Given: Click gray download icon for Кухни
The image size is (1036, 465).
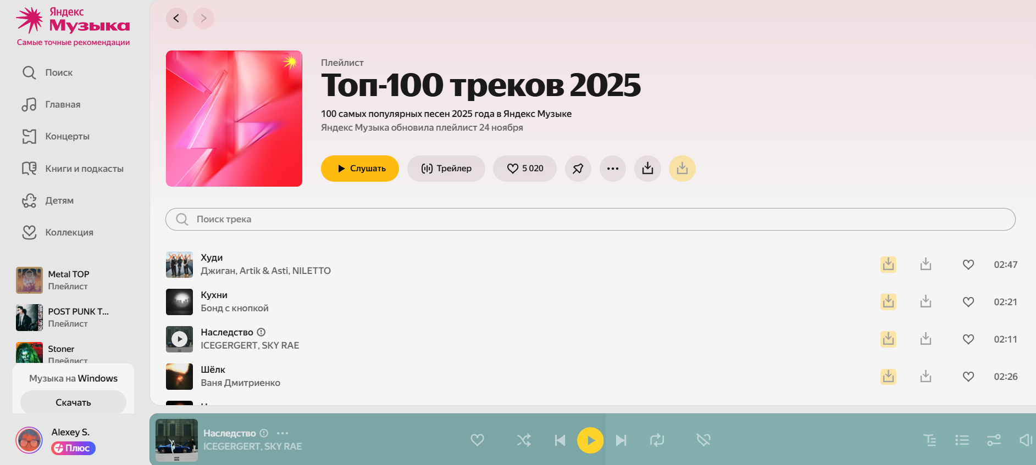Looking at the screenshot, I should (926, 302).
